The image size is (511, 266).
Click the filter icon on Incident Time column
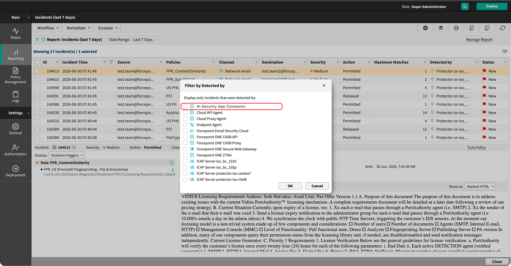111,62
